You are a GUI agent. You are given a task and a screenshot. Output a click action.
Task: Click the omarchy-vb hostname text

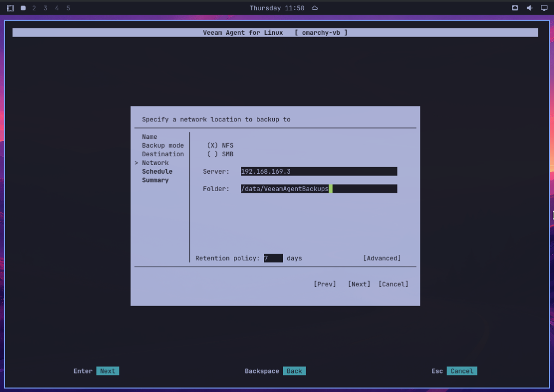tap(321, 33)
